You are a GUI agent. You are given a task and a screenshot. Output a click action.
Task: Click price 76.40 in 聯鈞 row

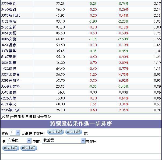60,9
